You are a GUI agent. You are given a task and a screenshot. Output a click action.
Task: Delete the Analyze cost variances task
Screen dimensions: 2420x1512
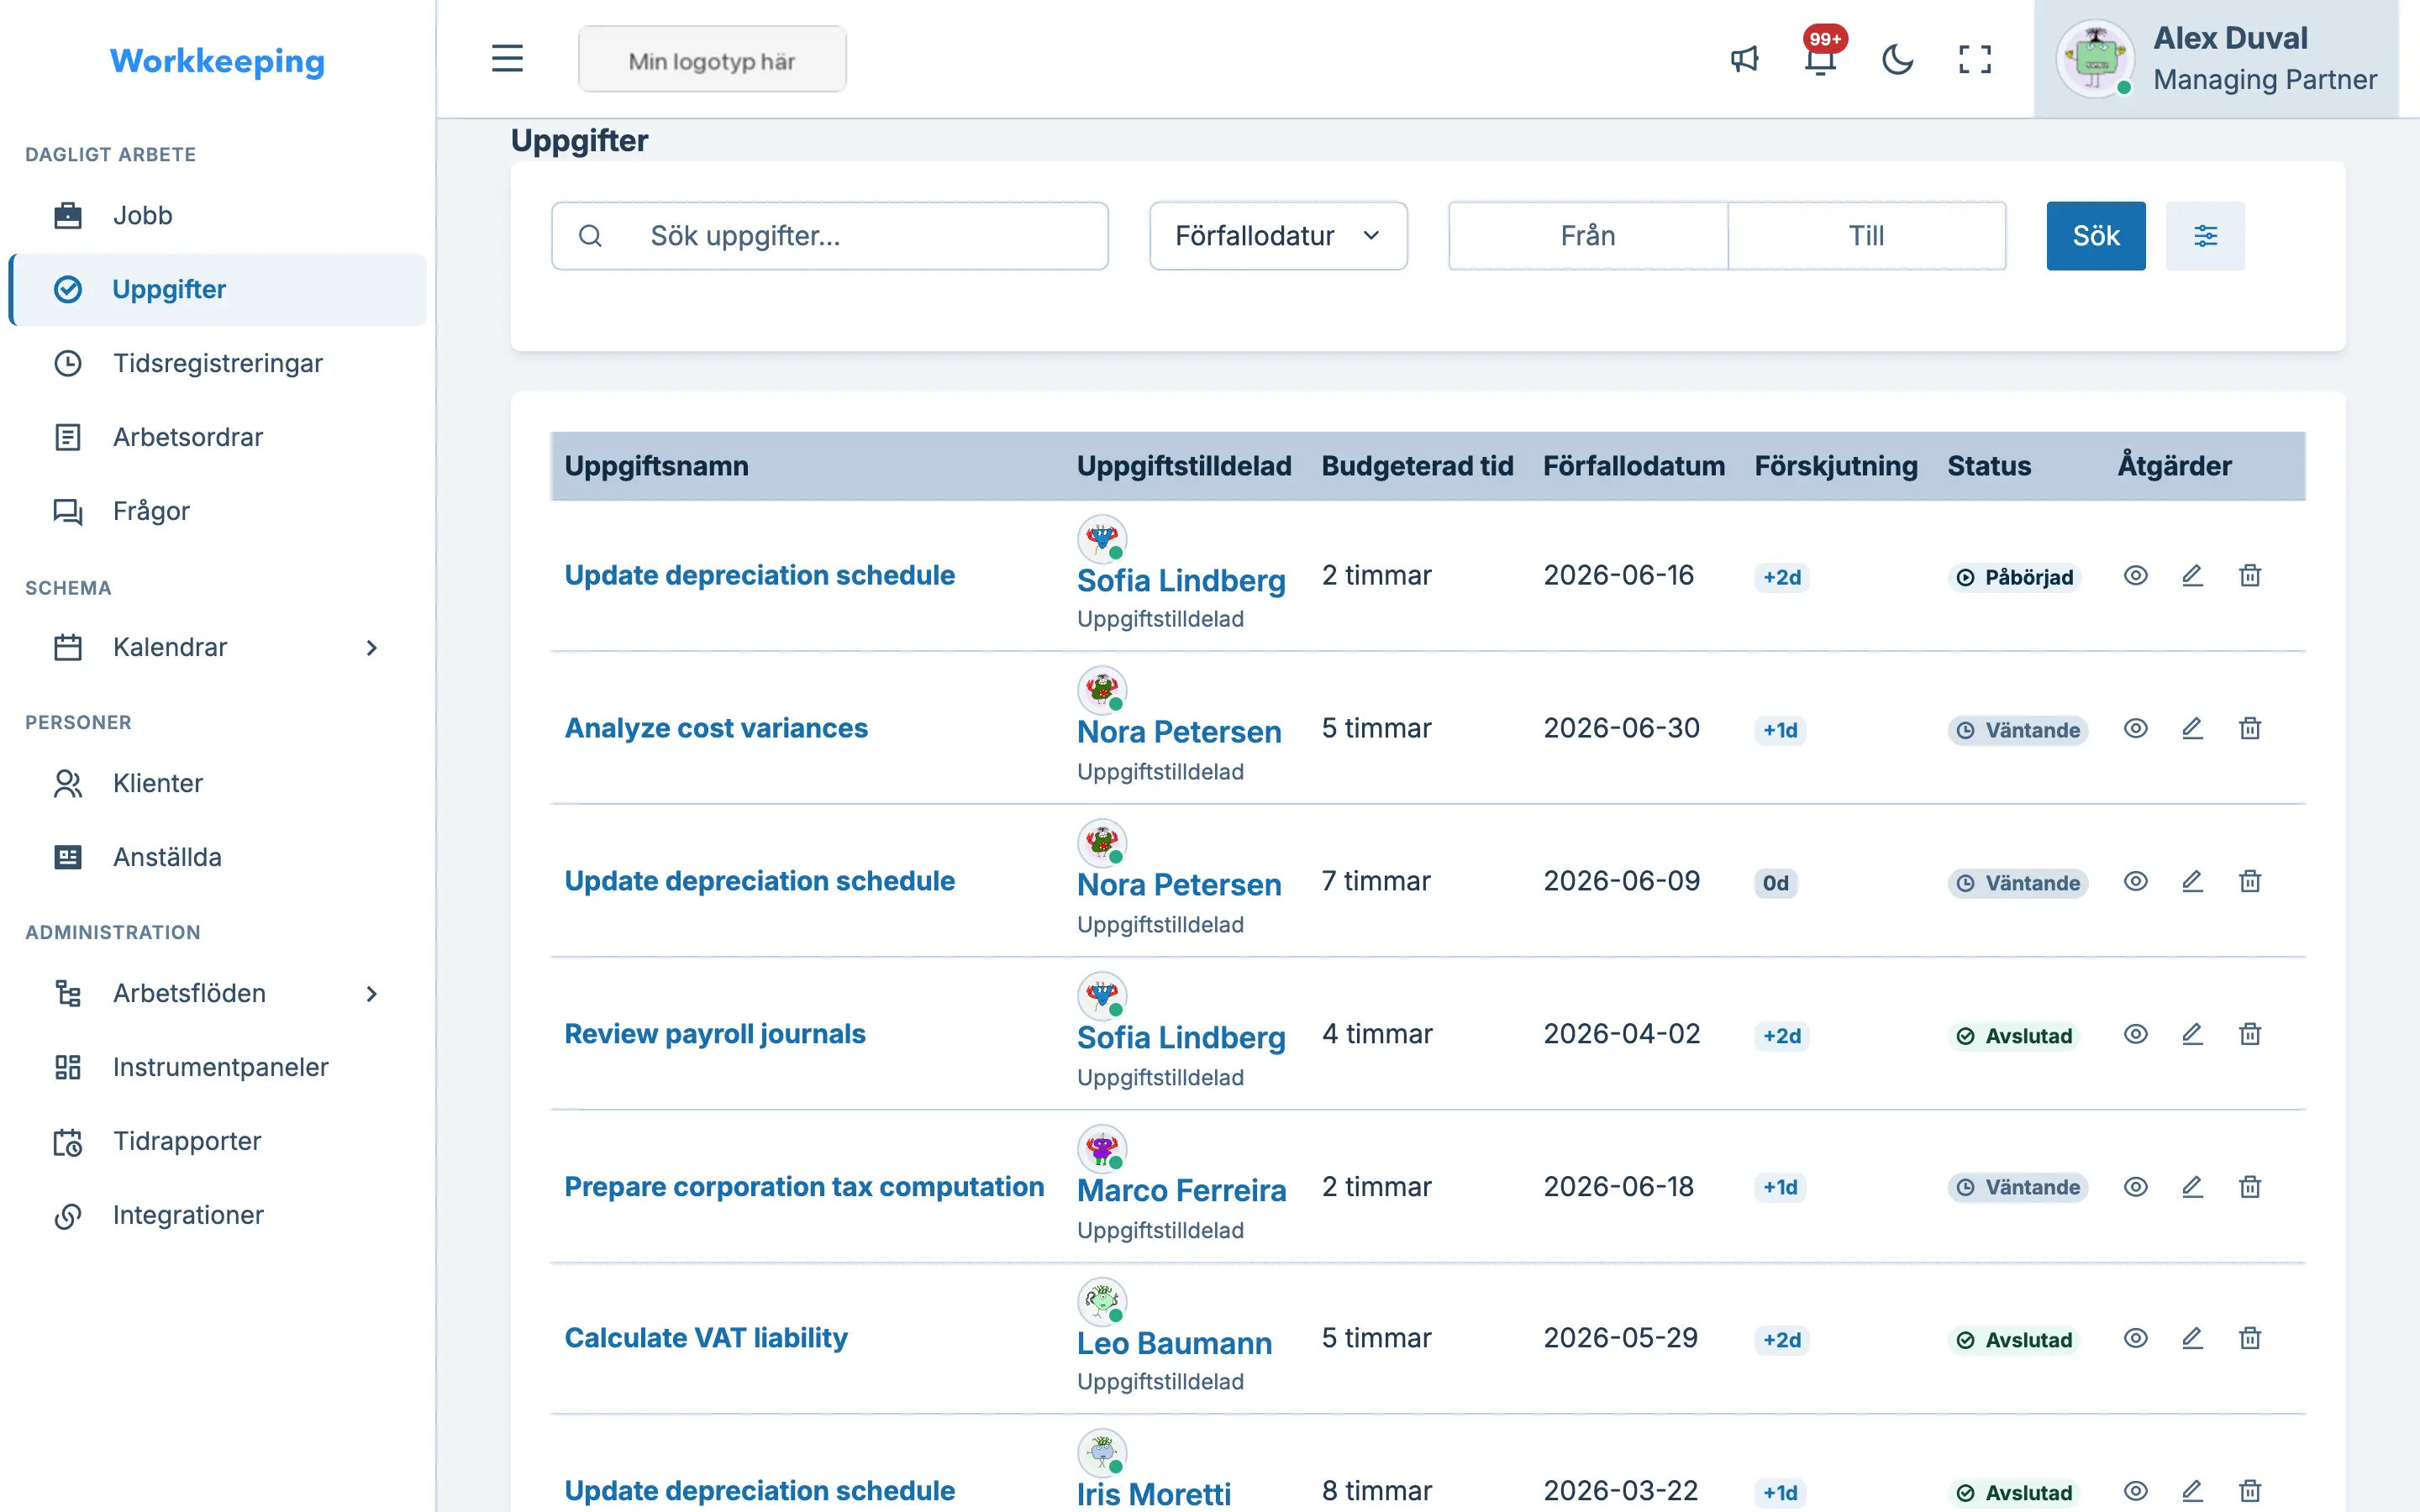[x=2250, y=729]
